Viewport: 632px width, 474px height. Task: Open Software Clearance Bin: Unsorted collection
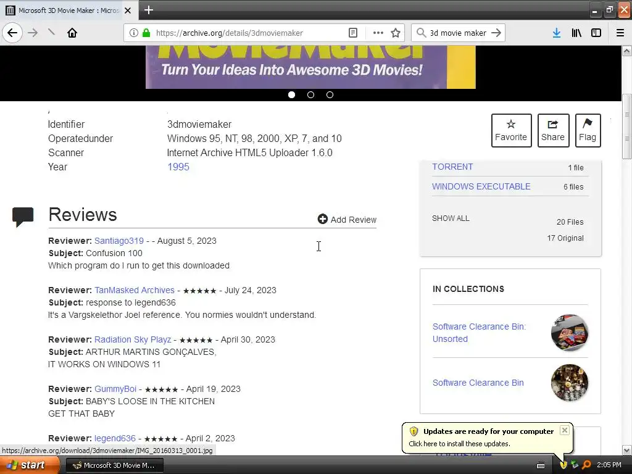(479, 333)
